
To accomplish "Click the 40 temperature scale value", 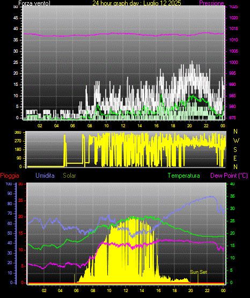I will 232,184.
